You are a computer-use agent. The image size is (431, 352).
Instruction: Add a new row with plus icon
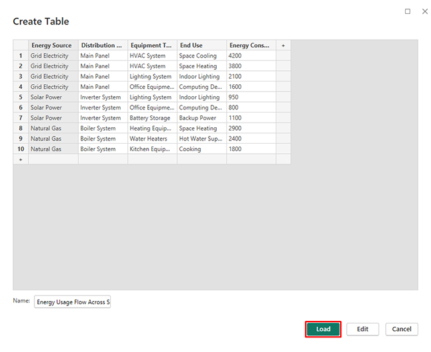[x=21, y=160]
